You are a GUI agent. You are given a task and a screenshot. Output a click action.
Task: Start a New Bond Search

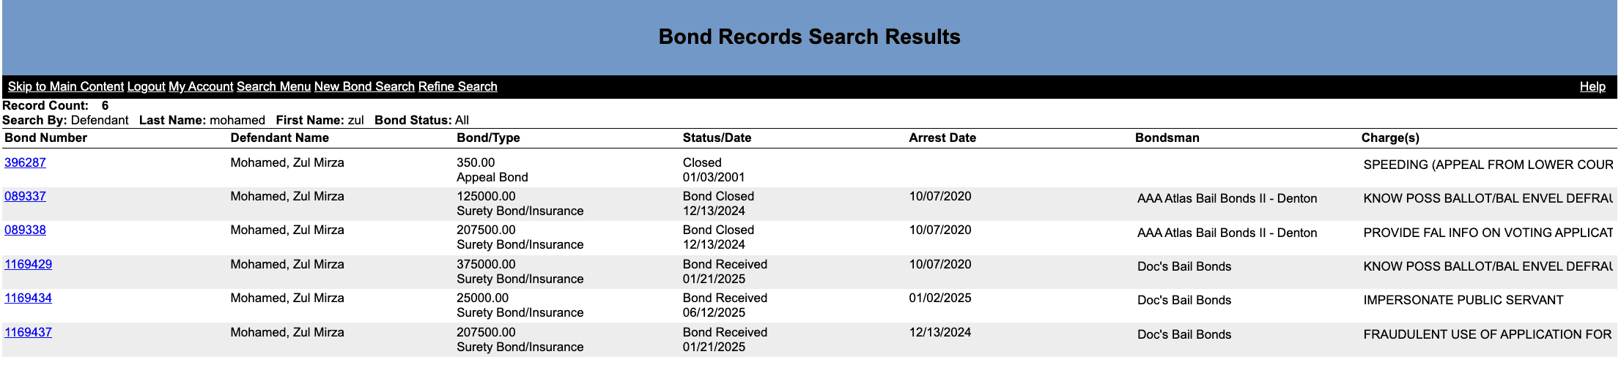tap(364, 86)
